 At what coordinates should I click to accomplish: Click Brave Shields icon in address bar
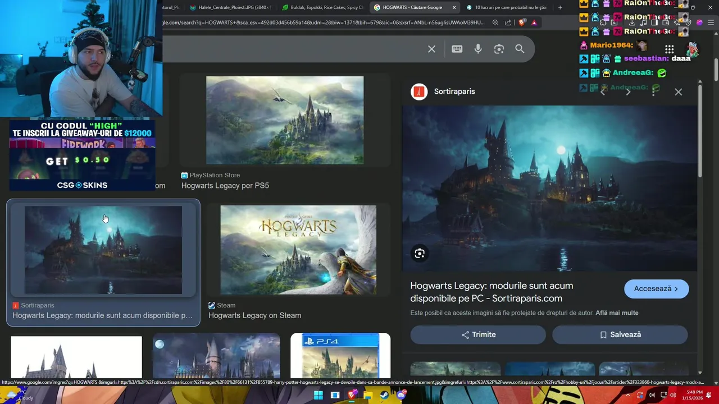tap(522, 22)
